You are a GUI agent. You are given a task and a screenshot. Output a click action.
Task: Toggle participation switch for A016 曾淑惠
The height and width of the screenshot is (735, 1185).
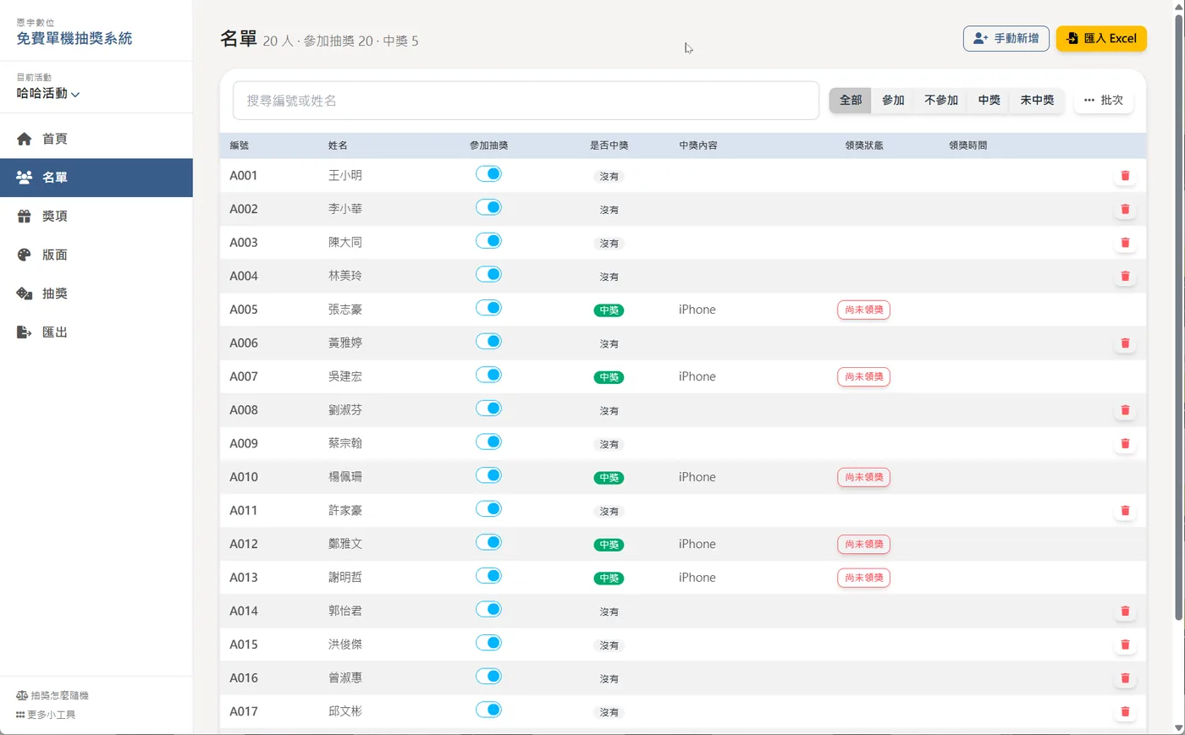488,677
